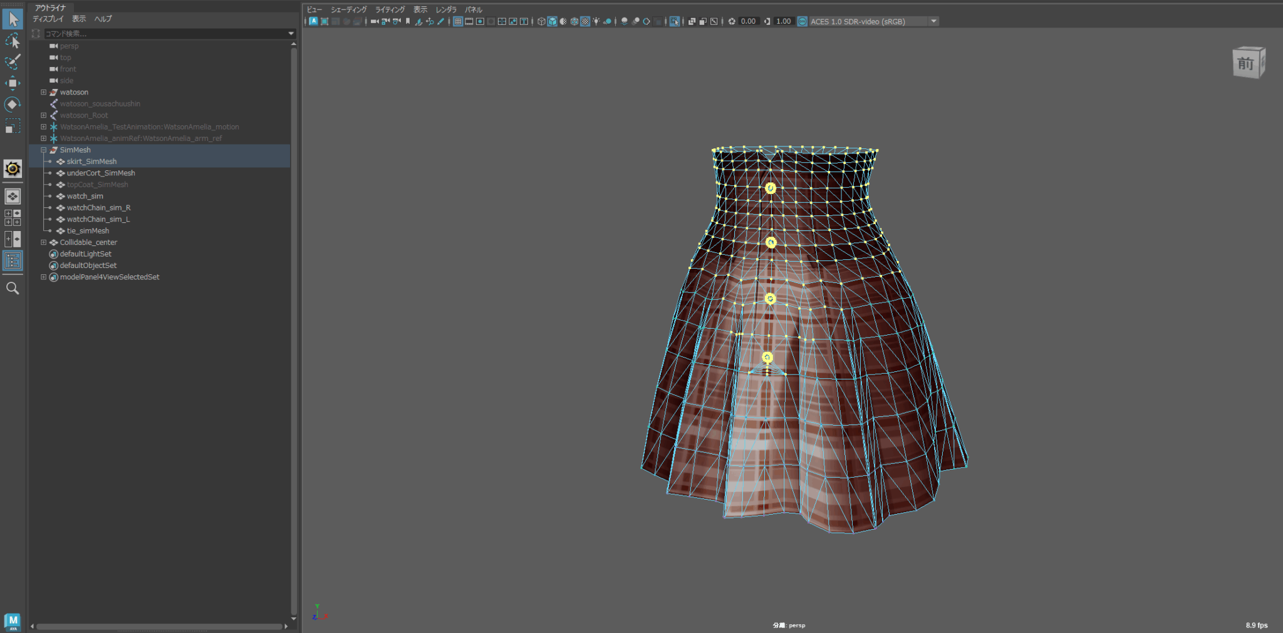The height and width of the screenshot is (633, 1283).
Task: Select the arrow Select tool
Action: [13, 19]
